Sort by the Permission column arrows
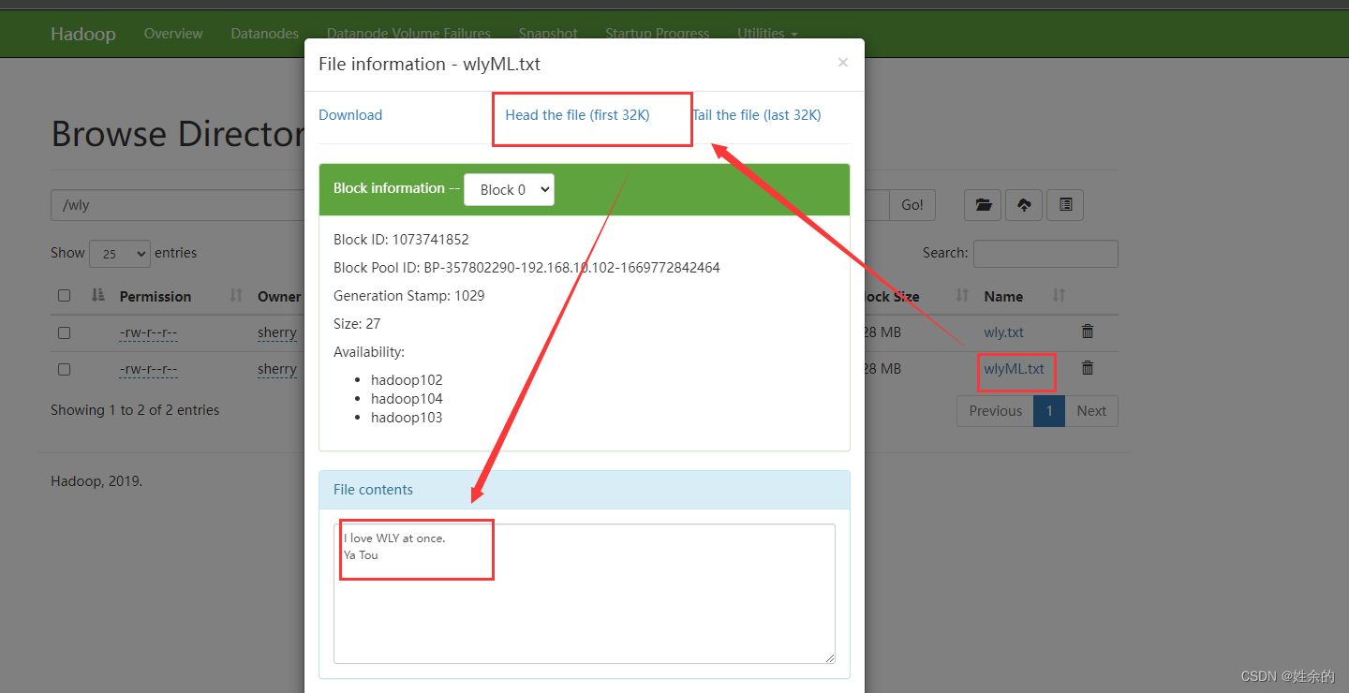This screenshot has height=693, width=1349. point(236,296)
